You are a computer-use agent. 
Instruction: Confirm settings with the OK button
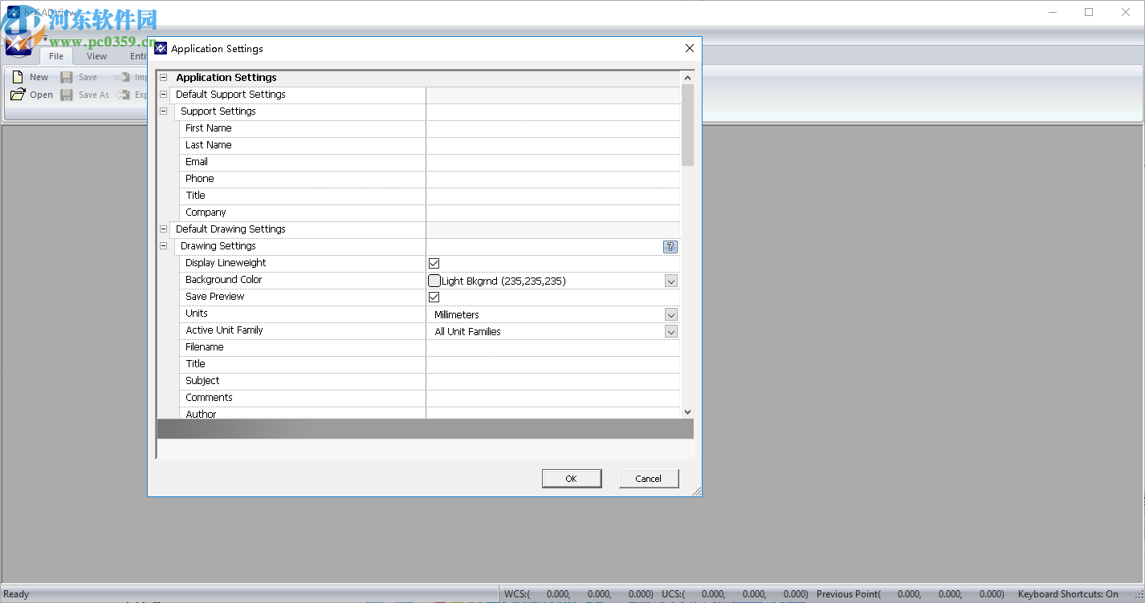tap(572, 479)
